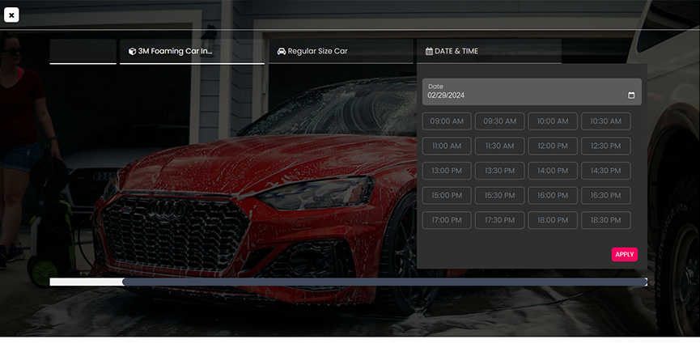Pick the 17:00 PM time slot
Screen dimensions: 700x352
[x=447, y=220]
